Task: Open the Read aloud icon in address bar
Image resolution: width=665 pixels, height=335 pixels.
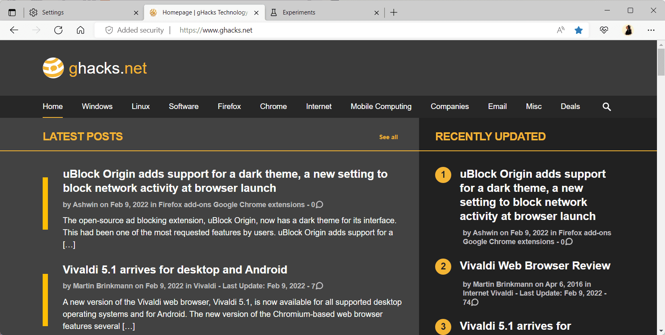Action: point(560,30)
